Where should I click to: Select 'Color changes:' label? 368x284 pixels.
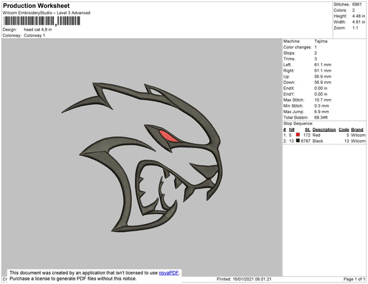[297, 47]
